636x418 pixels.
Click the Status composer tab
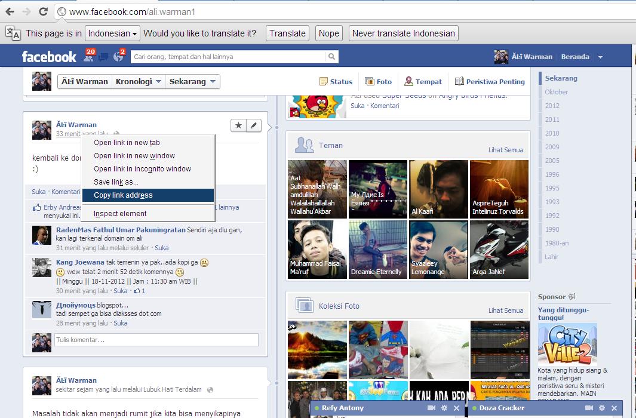click(x=336, y=81)
